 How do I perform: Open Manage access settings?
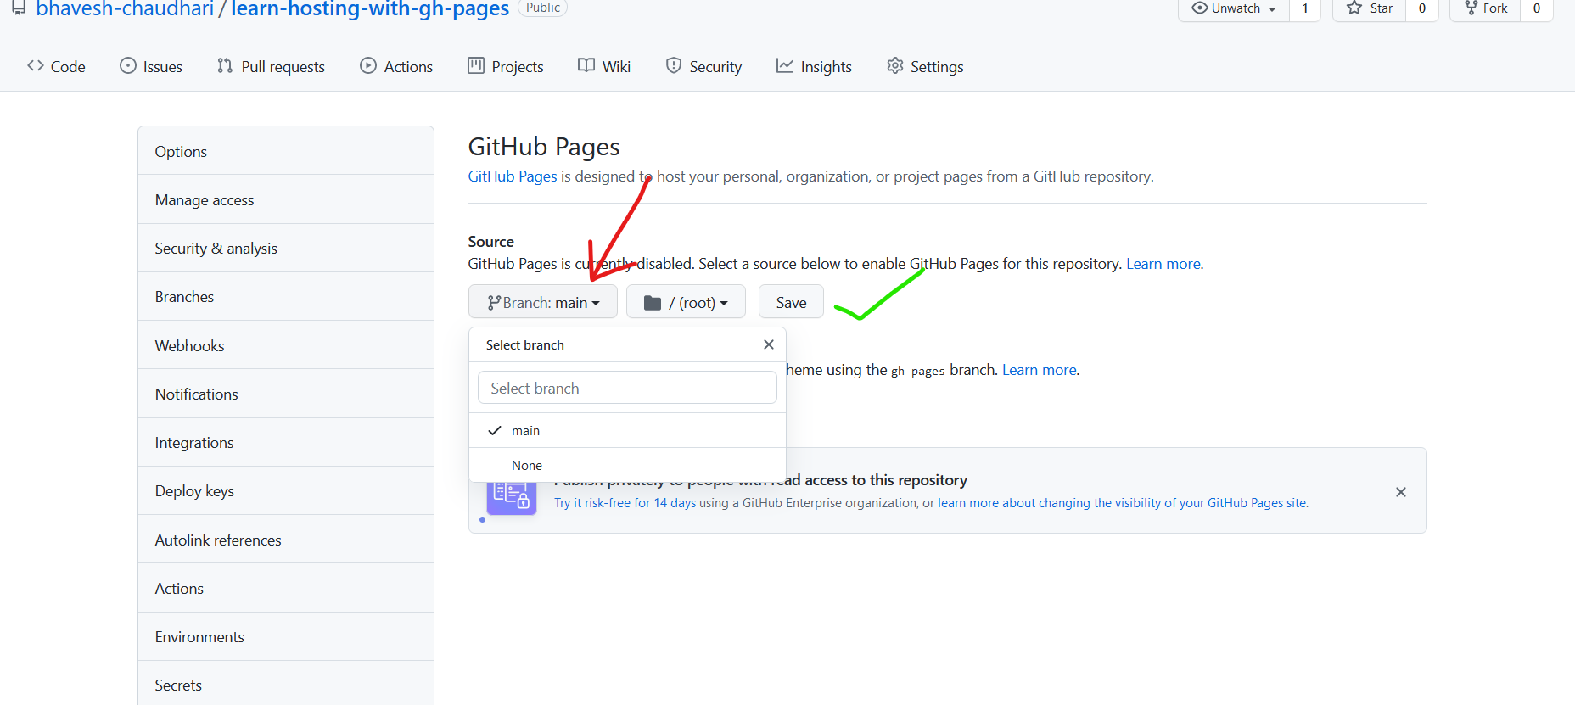(286, 199)
